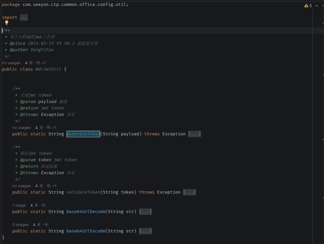Click the highlighted generateToken method name
The width and height of the screenshot is (324, 244).
[83, 134]
